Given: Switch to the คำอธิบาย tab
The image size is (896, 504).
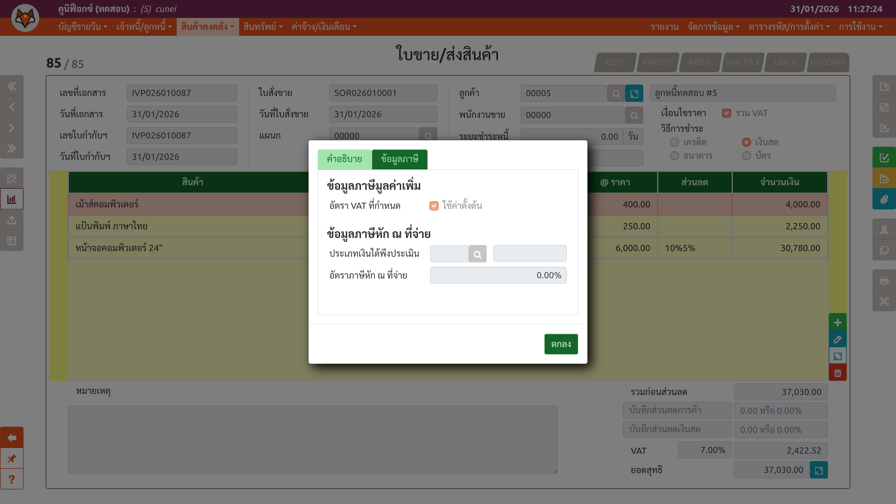Looking at the screenshot, I should pyautogui.click(x=344, y=159).
